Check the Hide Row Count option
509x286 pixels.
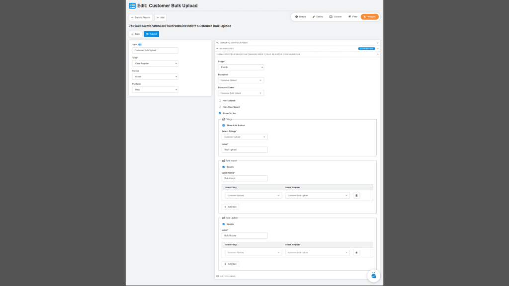click(x=220, y=107)
